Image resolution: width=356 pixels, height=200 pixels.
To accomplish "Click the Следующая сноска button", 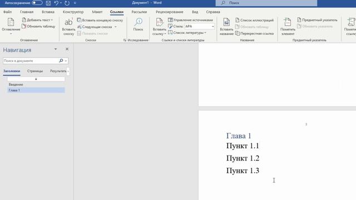I will click(x=95, y=27).
